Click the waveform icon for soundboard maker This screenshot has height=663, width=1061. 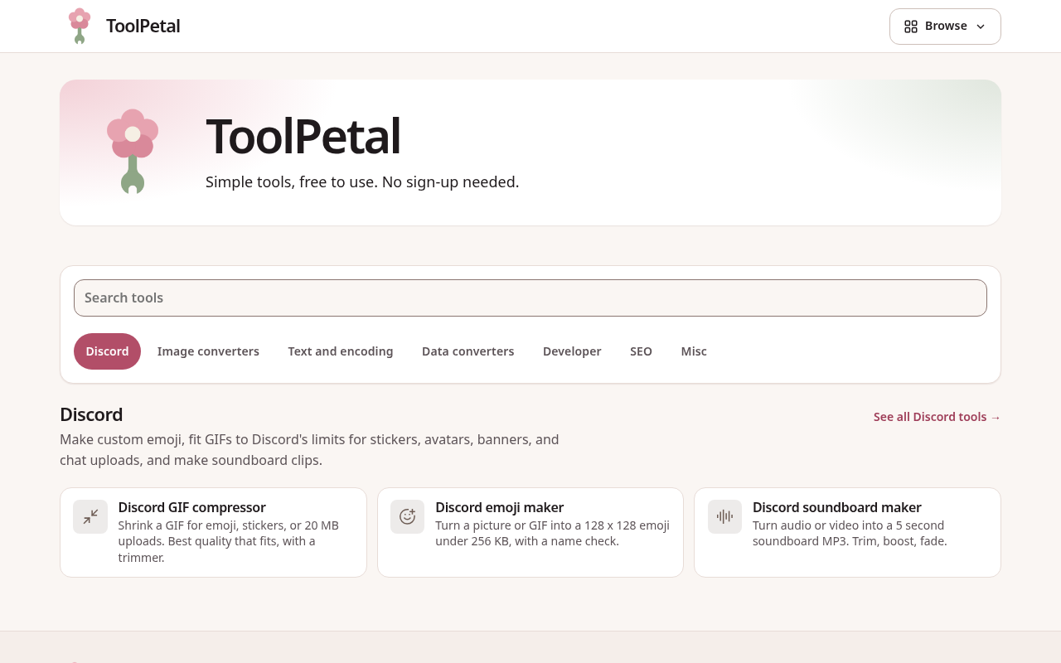(724, 516)
